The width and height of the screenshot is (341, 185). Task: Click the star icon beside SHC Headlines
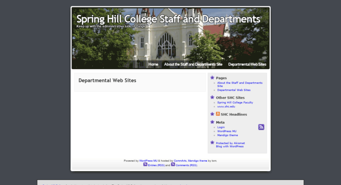click(212, 114)
